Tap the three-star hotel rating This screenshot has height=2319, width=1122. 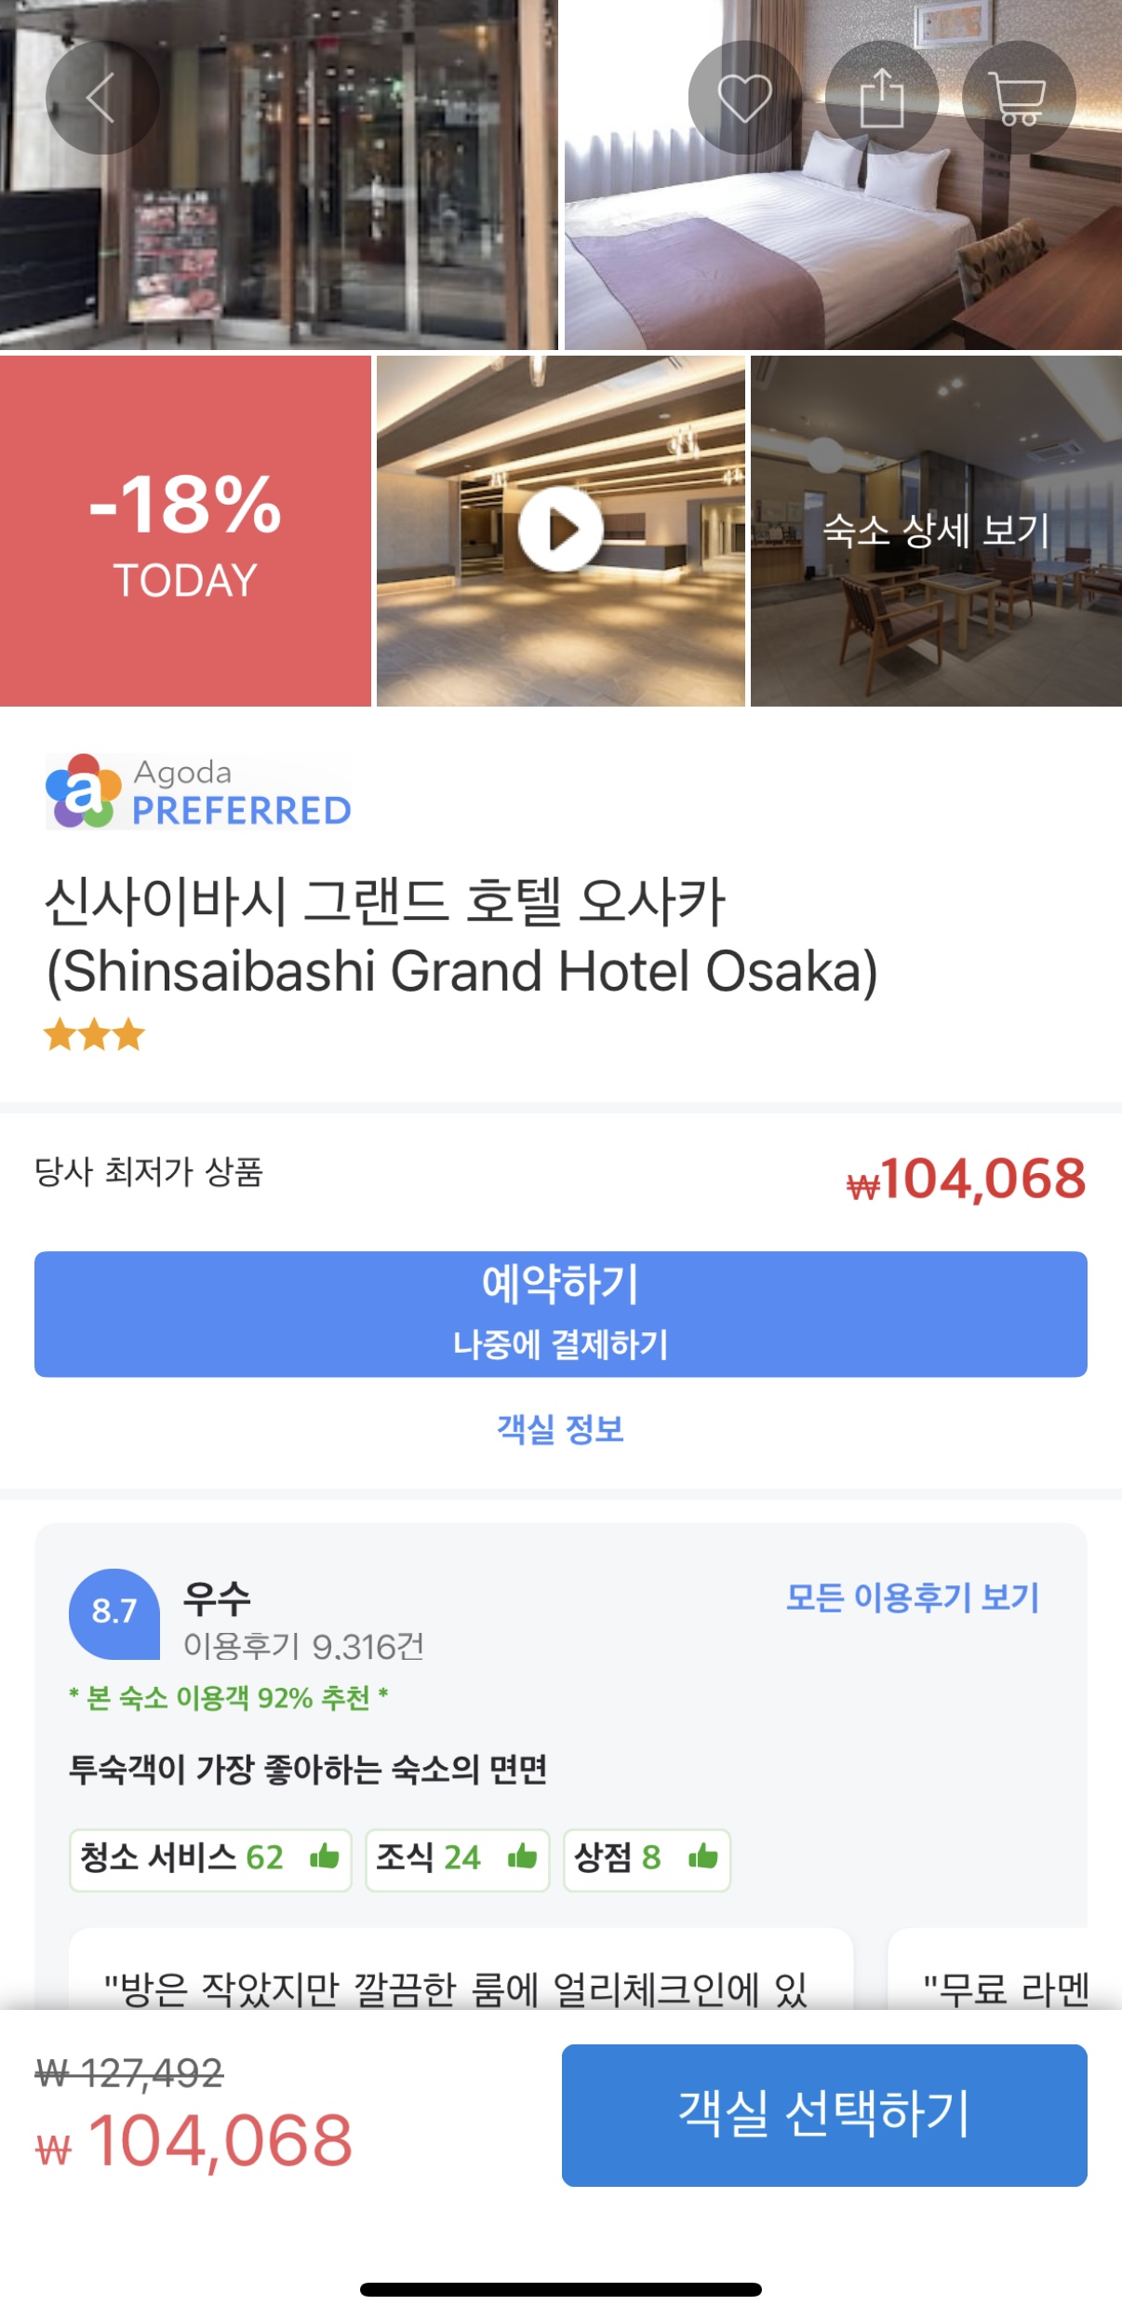[x=94, y=1034]
